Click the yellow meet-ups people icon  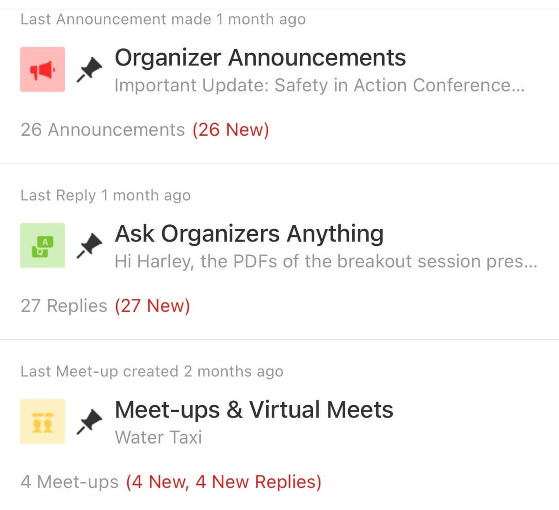pyautogui.click(x=42, y=421)
